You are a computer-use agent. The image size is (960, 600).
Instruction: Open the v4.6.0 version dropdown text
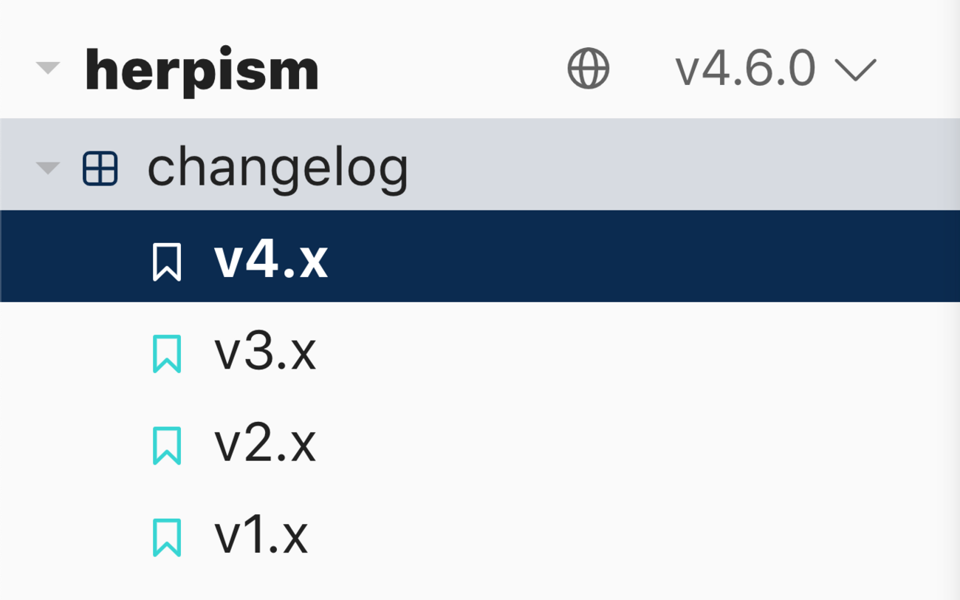click(x=745, y=69)
